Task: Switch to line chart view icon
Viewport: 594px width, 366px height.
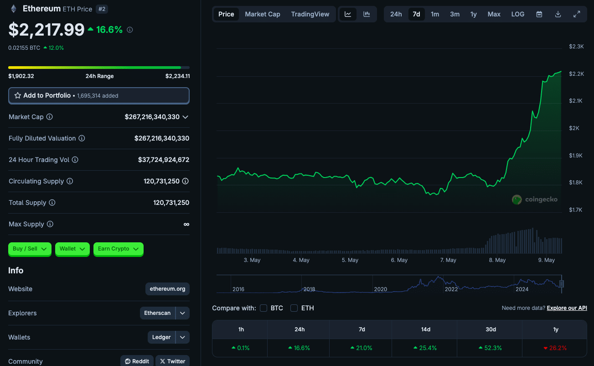Action: [x=348, y=14]
